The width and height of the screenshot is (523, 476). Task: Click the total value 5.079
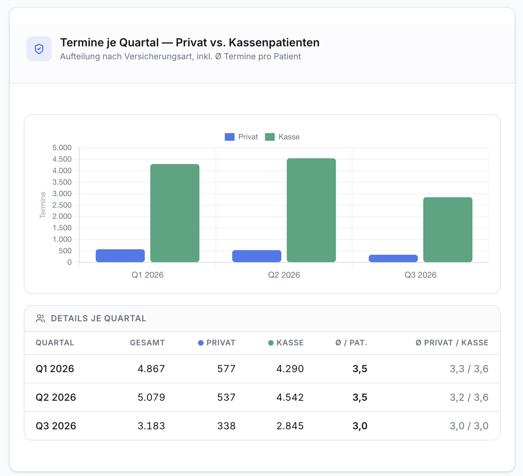coord(151,397)
